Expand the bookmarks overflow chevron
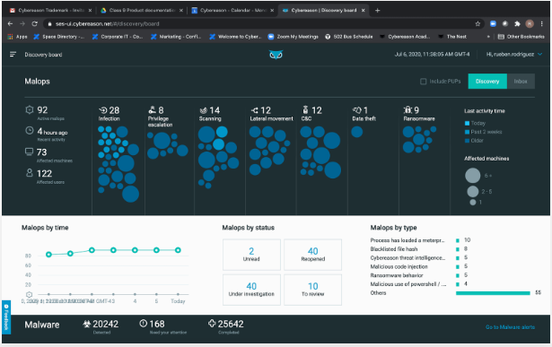This screenshot has height=347, width=552. pos(488,37)
